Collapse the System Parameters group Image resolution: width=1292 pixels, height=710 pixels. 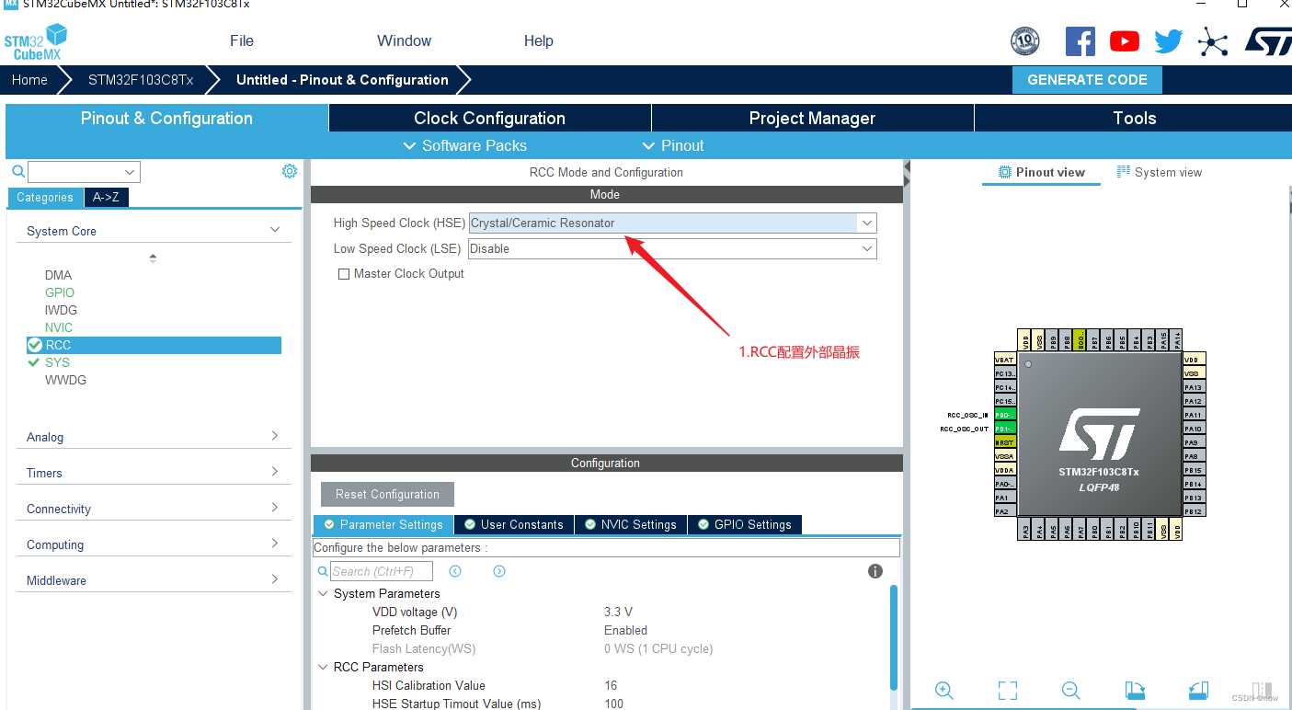click(323, 593)
